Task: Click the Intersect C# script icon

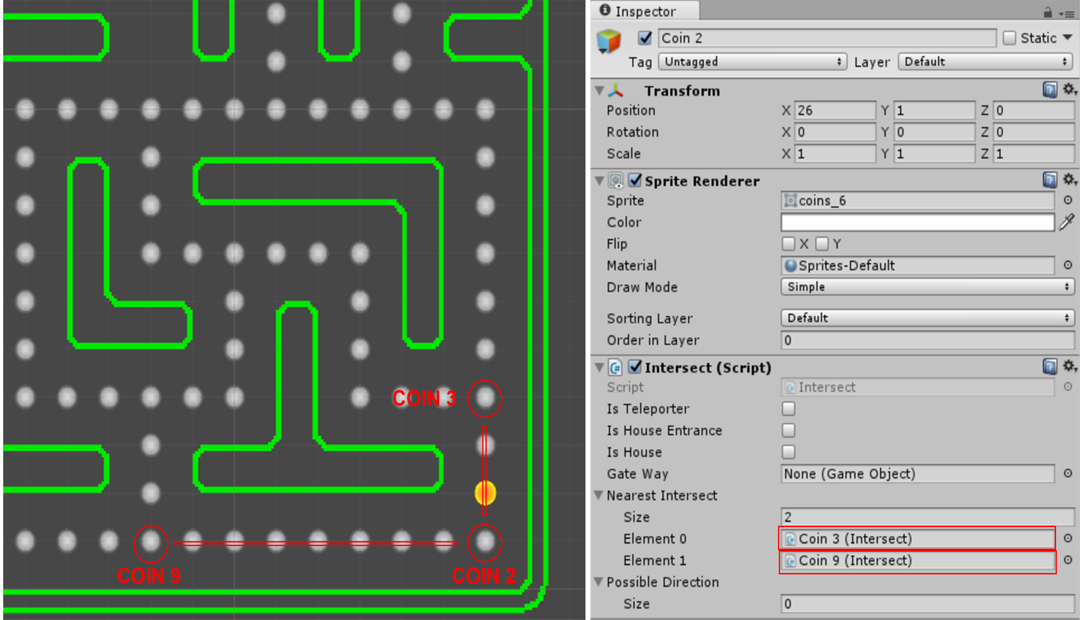Action: click(x=616, y=367)
